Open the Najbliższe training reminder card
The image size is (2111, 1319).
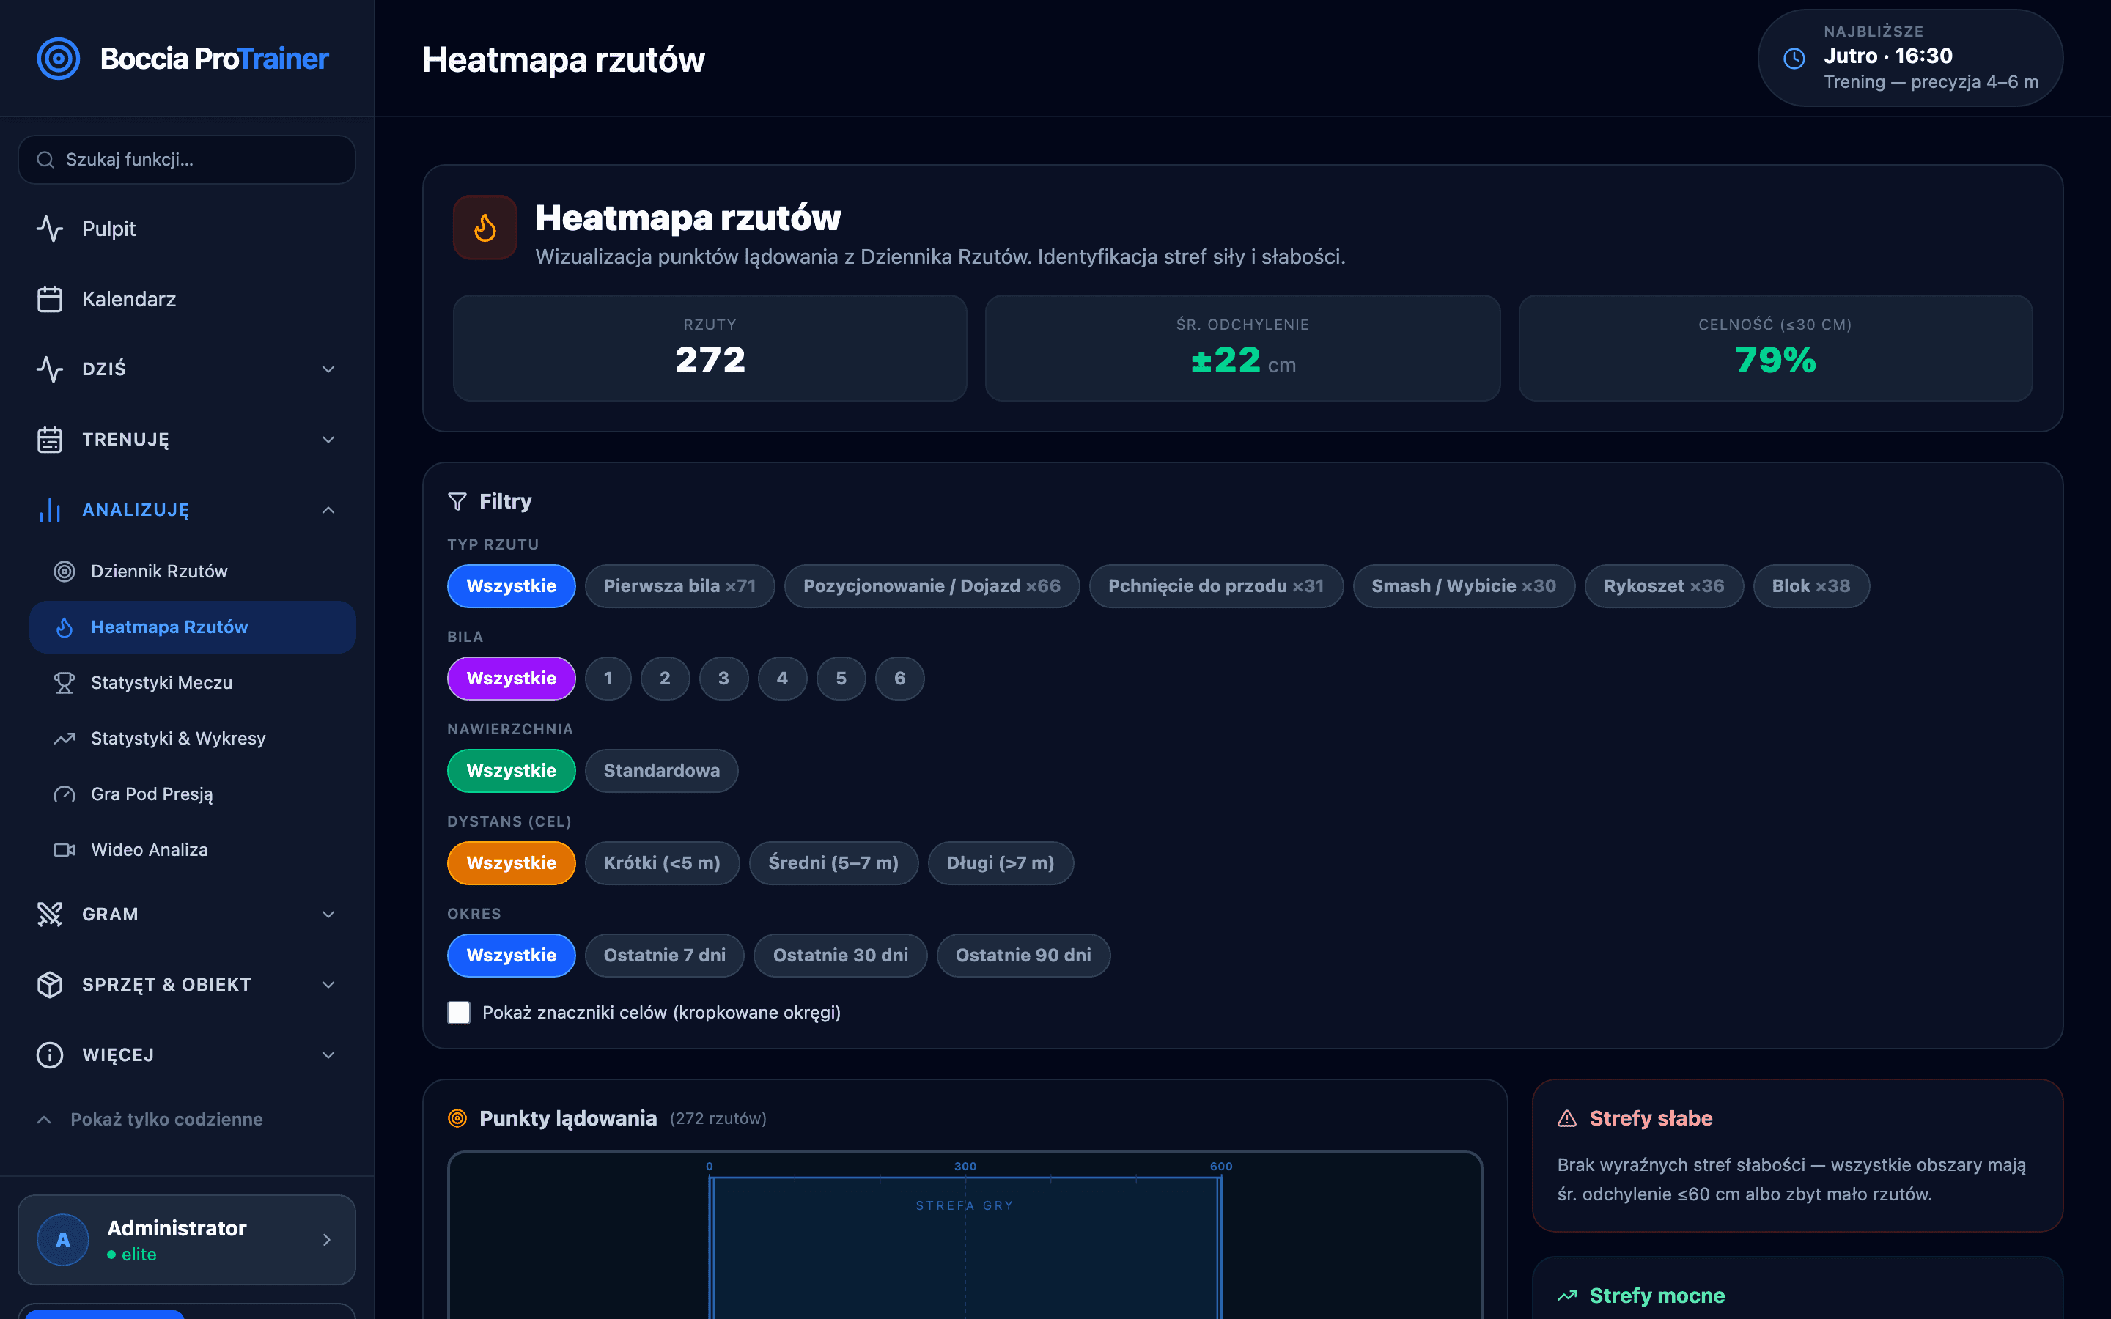[1910, 59]
